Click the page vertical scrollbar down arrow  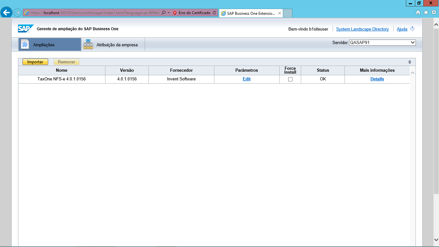pos(436,240)
